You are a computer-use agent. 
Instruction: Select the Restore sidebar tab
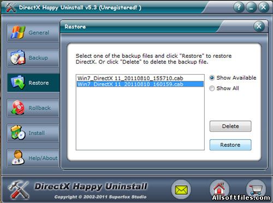pyautogui.click(x=33, y=83)
